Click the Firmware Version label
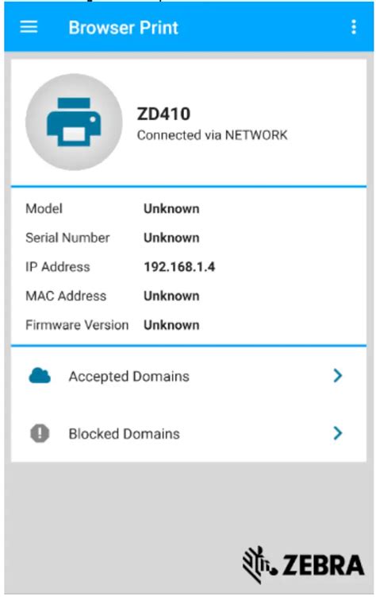Image resolution: width=376 pixels, height=597 pixels. [x=77, y=325]
